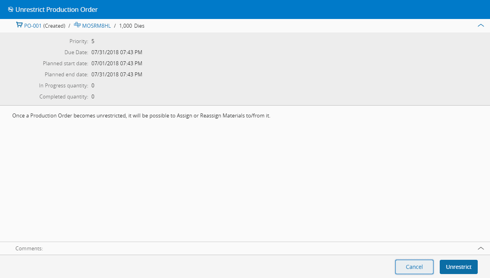This screenshot has height=278, width=490.
Task: Click the unrestrict icon in the title bar
Action: [x=11, y=9]
